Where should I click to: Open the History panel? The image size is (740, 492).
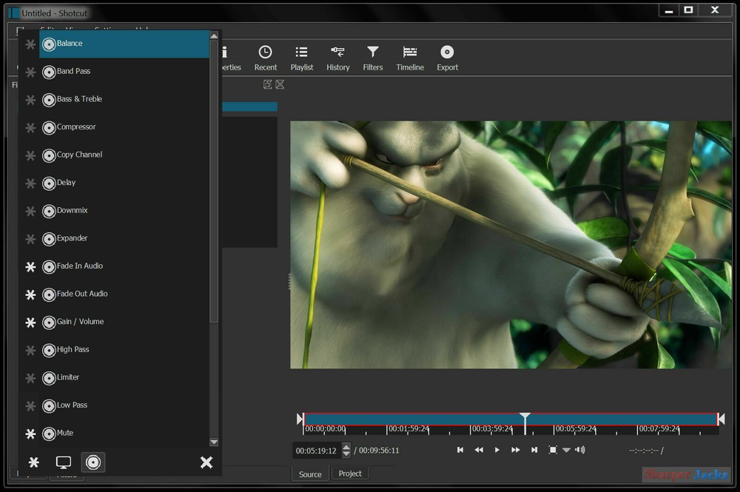click(x=338, y=58)
